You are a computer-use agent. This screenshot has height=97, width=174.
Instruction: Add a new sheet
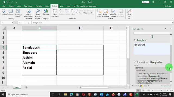(x=26, y=87)
